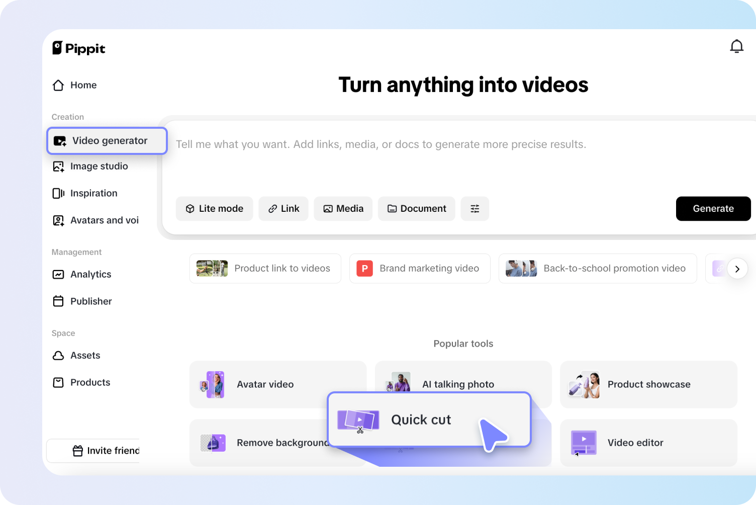Click the Remove background tool icon
Screen dimensions: 756x505
click(x=213, y=443)
